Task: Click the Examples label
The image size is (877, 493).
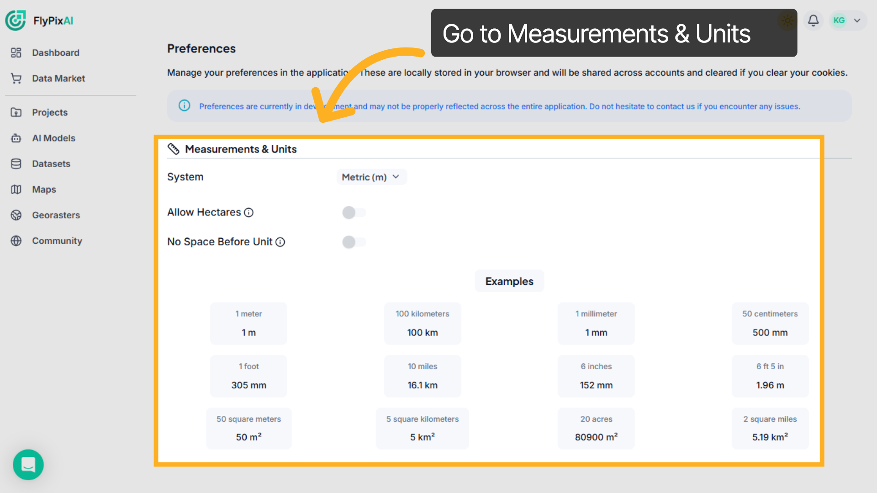Action: click(509, 281)
